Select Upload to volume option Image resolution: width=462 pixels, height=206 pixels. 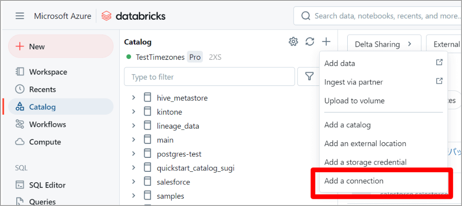[354, 101]
